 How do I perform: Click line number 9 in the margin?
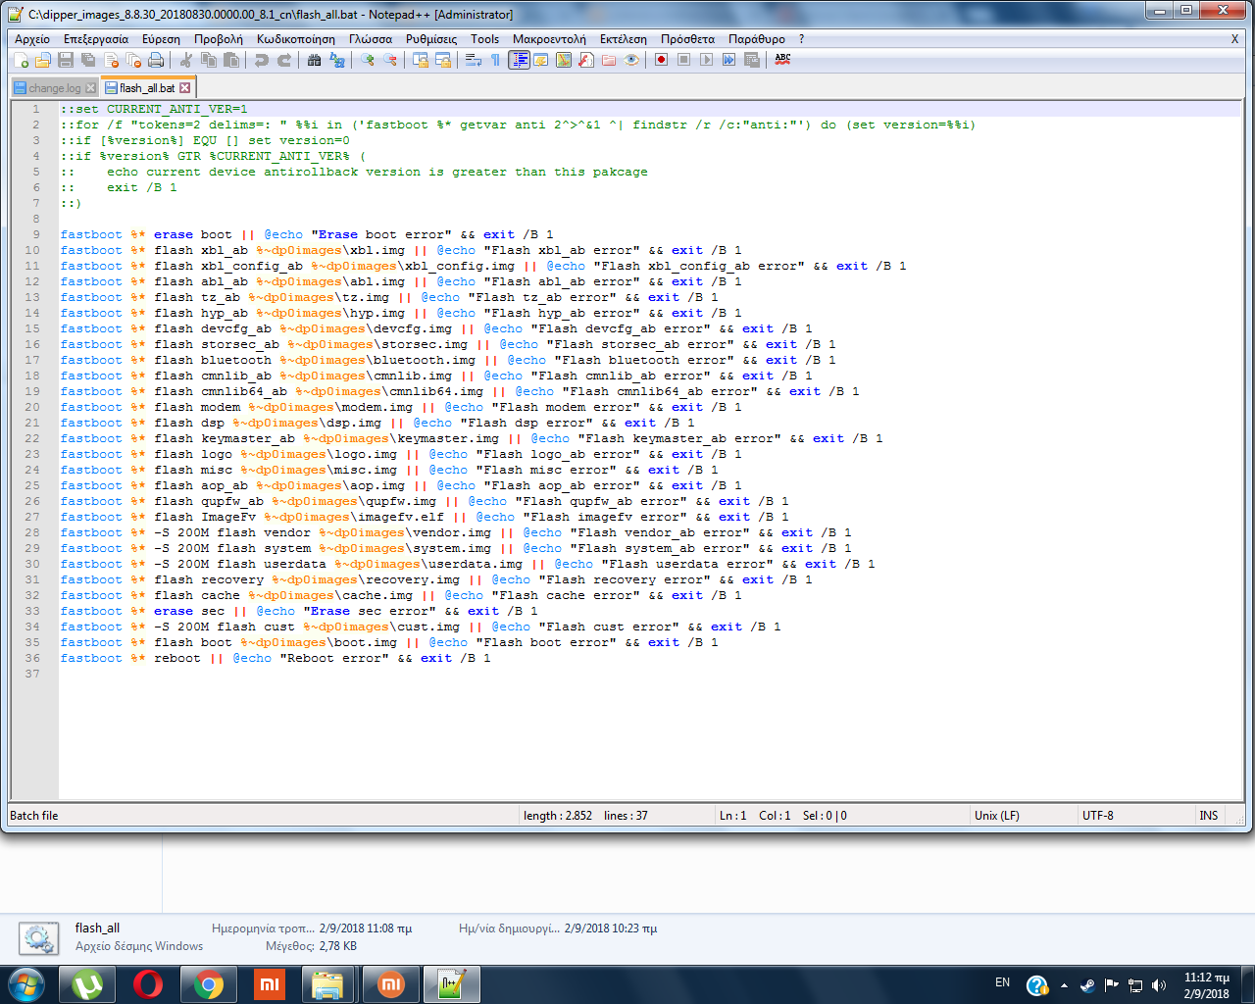point(36,234)
